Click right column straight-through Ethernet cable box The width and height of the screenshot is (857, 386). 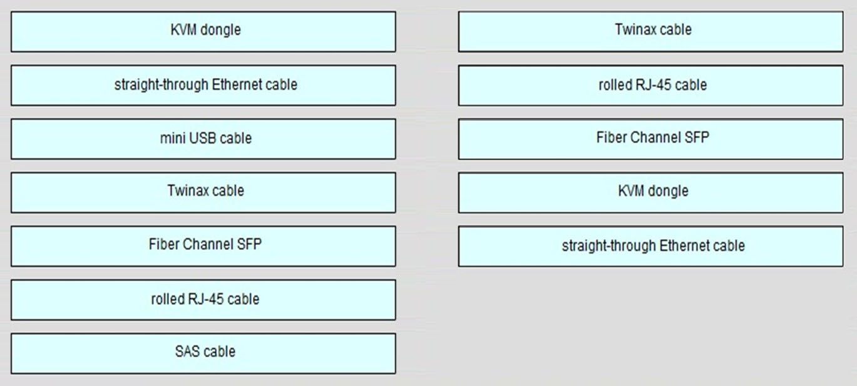(x=651, y=246)
